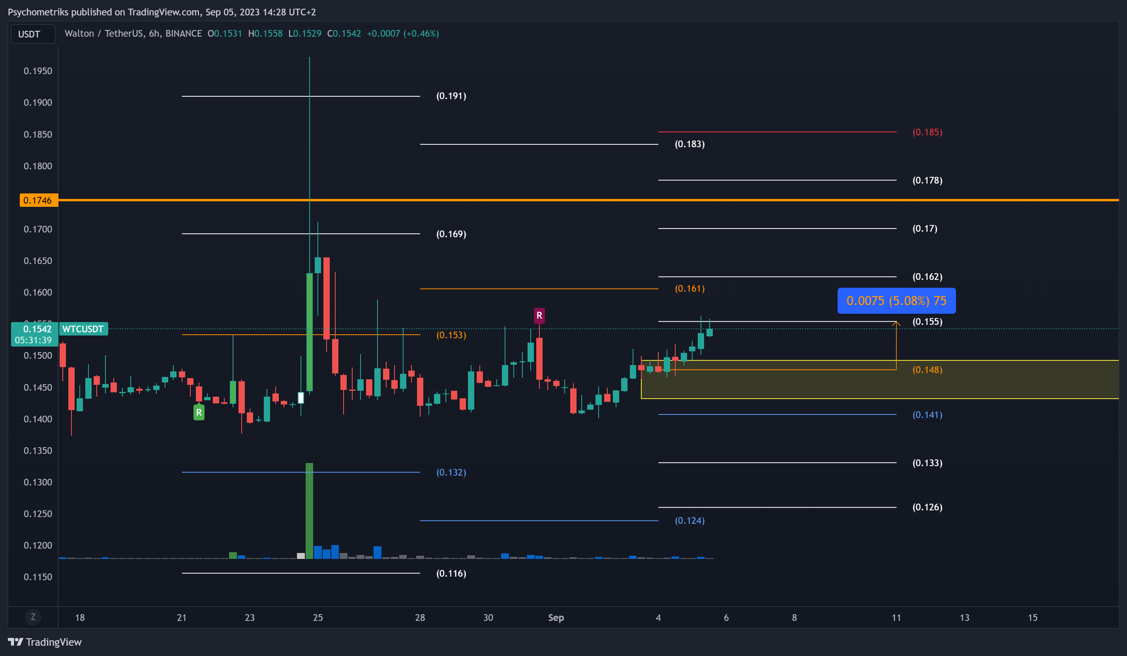The width and height of the screenshot is (1127, 656).
Task: Click the 11 date label on time axis
Action: (896, 618)
